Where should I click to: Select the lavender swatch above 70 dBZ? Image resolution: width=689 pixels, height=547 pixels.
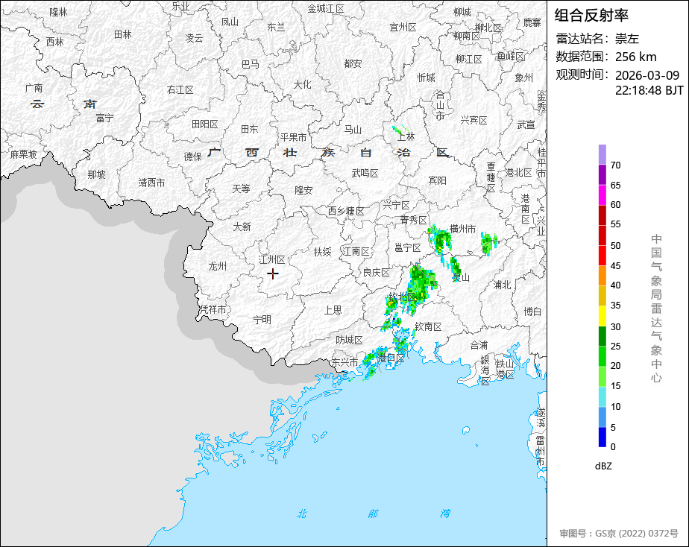click(x=602, y=154)
